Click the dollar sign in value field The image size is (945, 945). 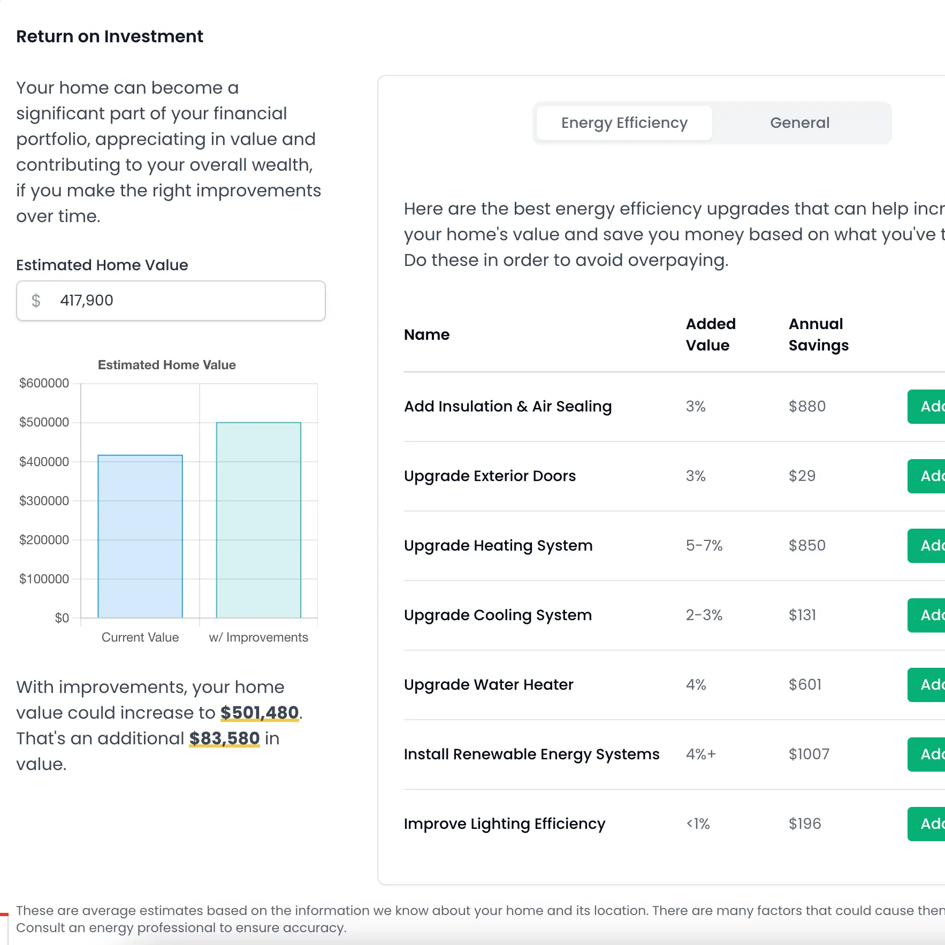36,301
